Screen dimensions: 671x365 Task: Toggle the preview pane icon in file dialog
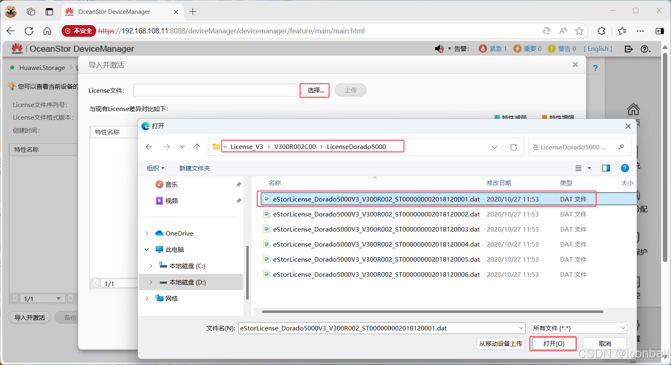click(606, 168)
